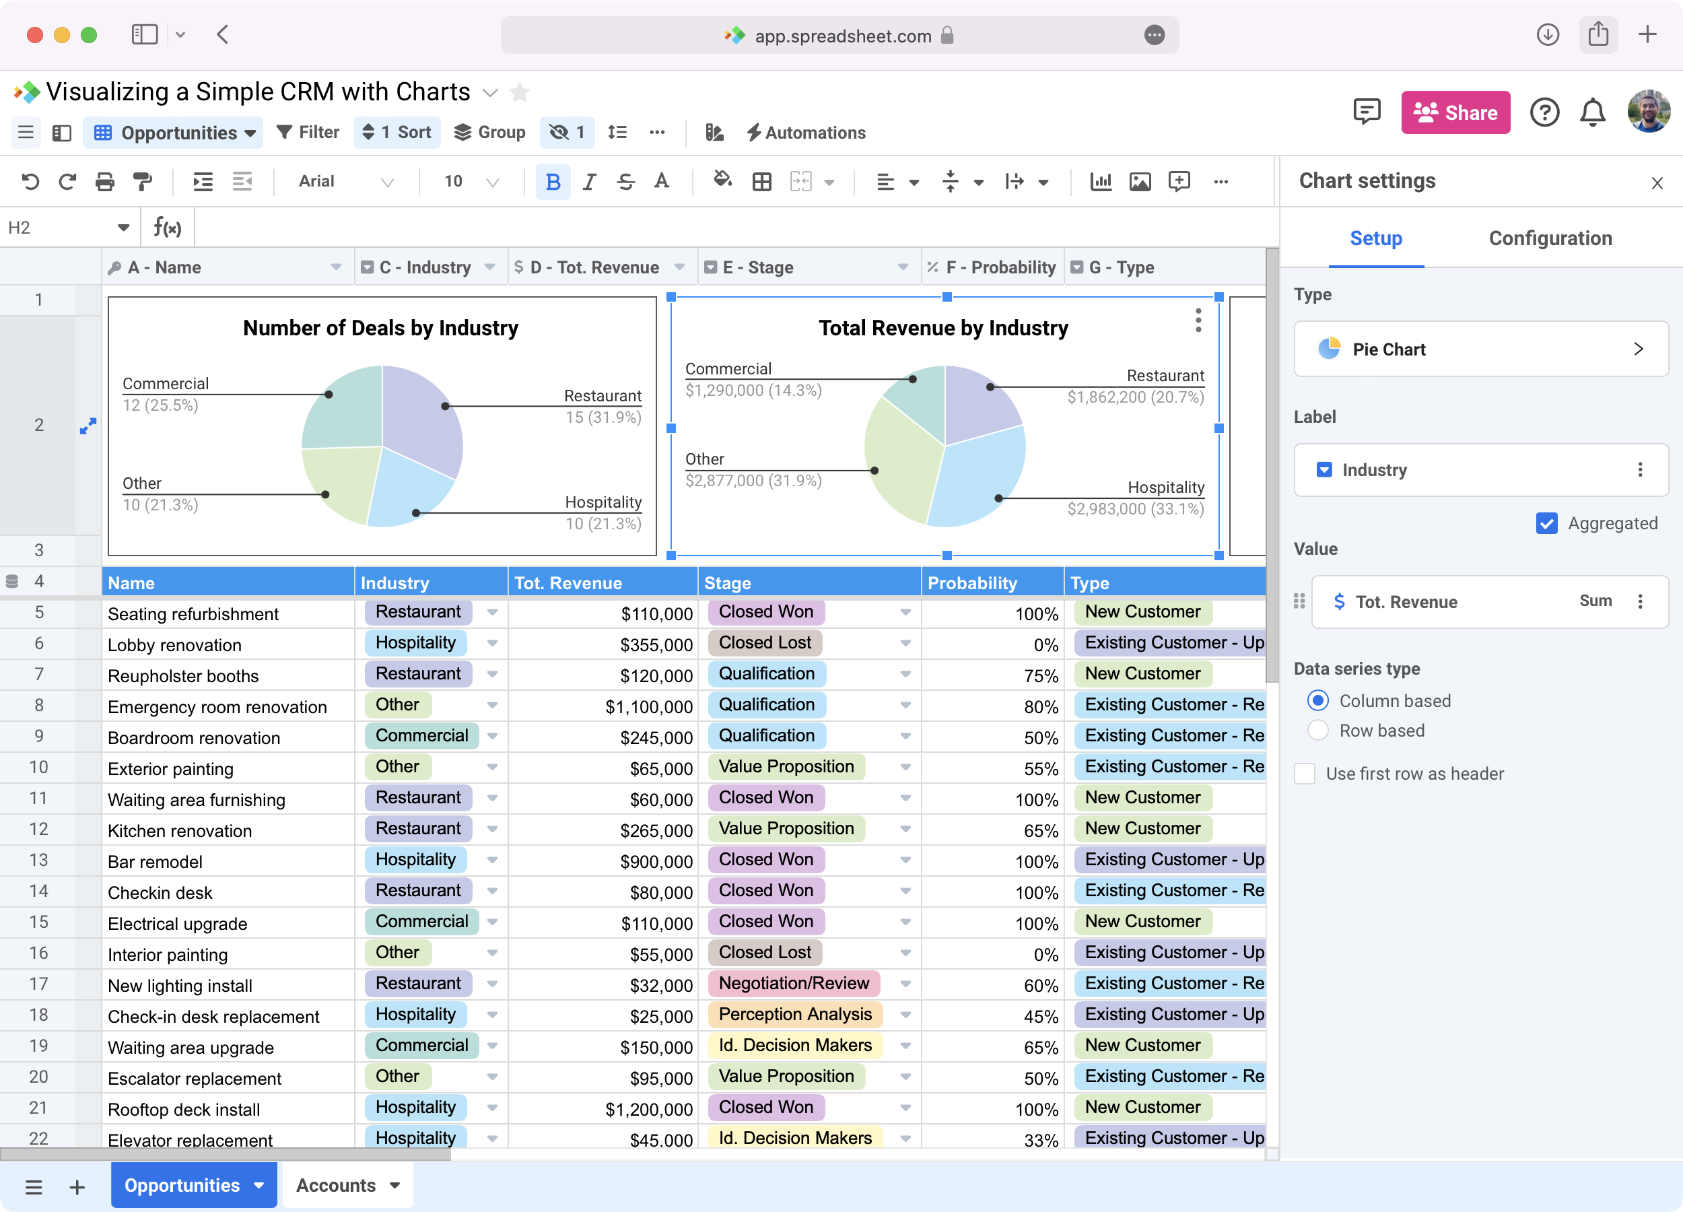Insert a chart from the toolbar

1101,181
